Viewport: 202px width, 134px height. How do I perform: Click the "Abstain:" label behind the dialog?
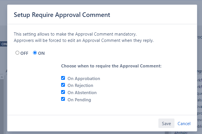181,133
